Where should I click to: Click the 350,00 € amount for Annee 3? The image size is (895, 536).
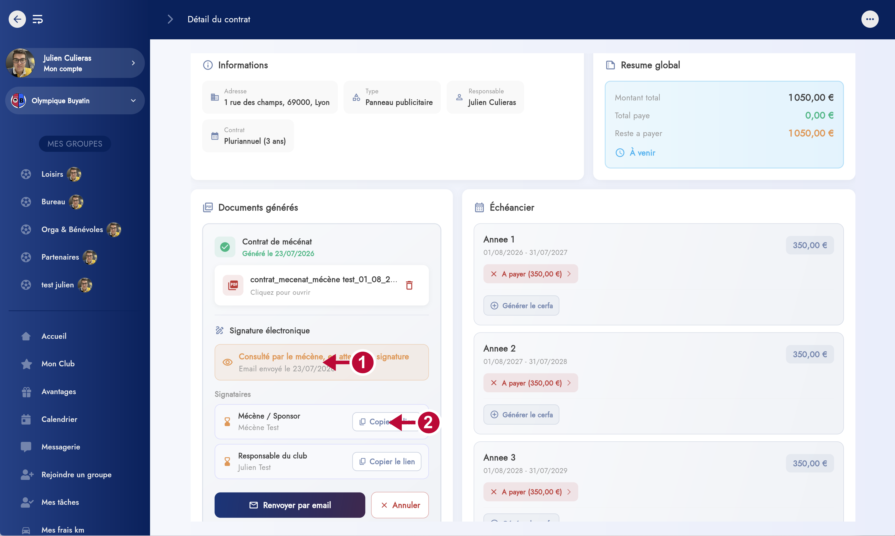click(x=810, y=463)
